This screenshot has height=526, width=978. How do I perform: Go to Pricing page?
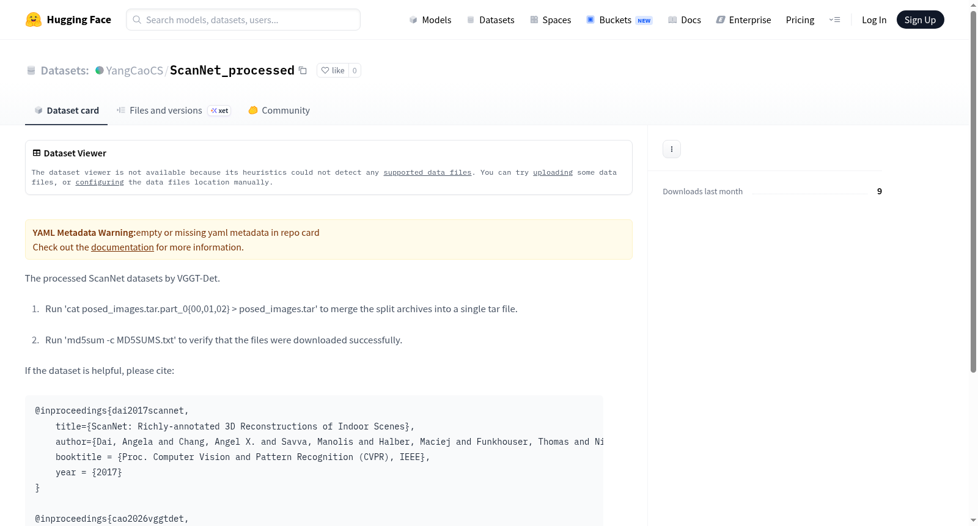coord(800,20)
